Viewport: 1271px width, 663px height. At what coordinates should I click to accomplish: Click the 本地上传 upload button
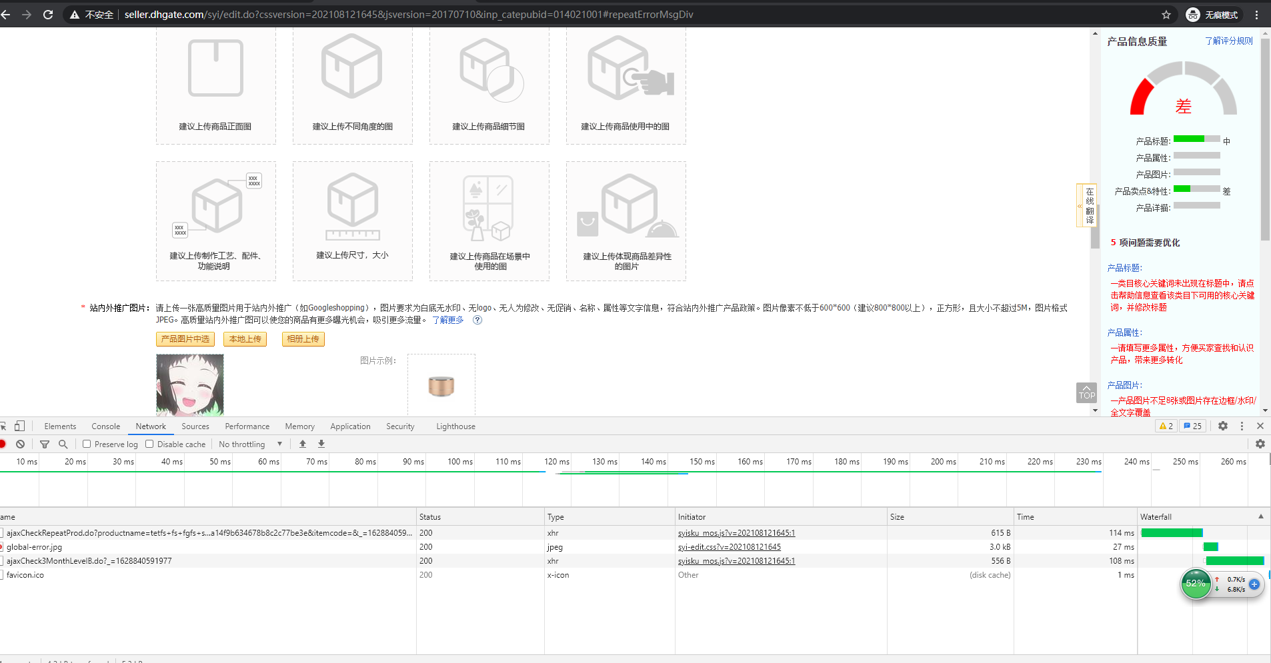pos(245,339)
